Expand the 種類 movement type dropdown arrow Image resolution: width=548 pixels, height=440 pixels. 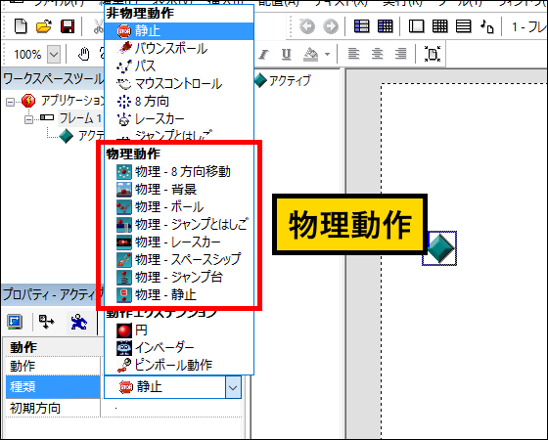233,387
